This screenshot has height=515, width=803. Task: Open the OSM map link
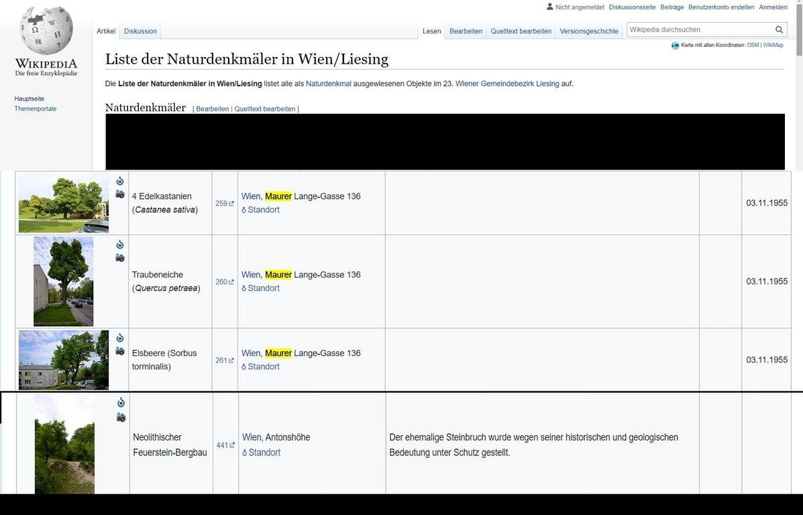click(x=753, y=45)
